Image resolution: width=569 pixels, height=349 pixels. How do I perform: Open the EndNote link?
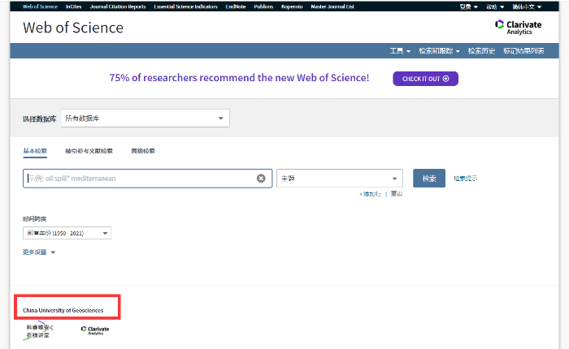pos(236,6)
